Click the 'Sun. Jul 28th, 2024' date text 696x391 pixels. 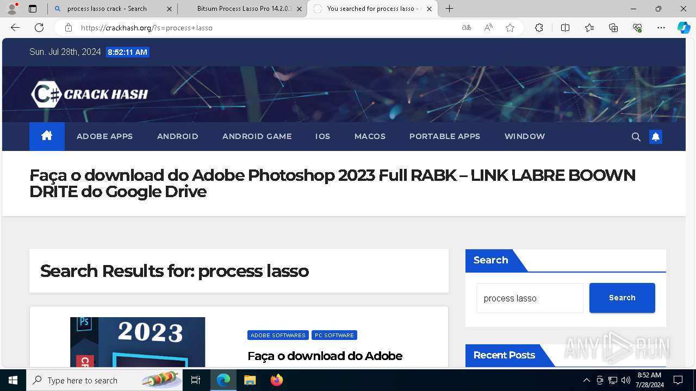(65, 52)
